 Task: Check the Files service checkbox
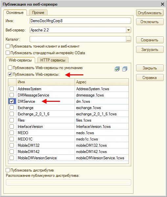[x=12, y=120]
